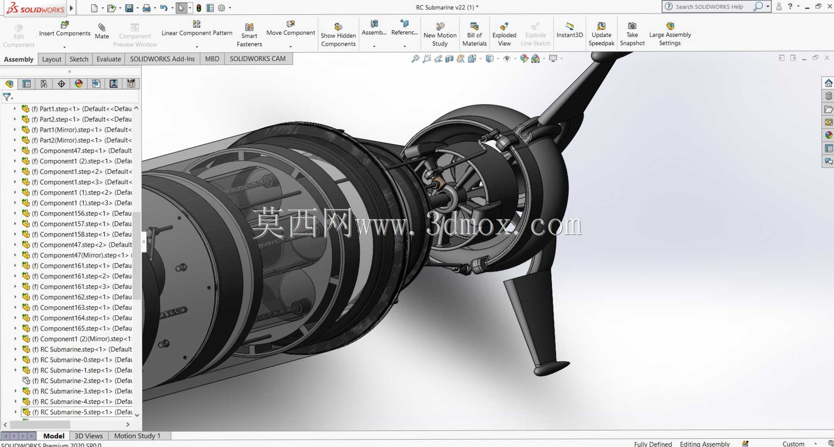The image size is (834, 447).
Task: Expand Component156.step<1> tree node
Action: click(x=15, y=213)
